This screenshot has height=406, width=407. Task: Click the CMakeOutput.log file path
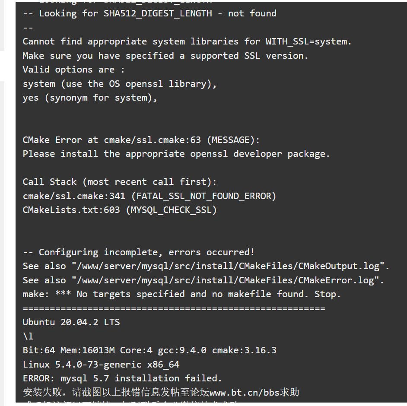tap(230, 266)
